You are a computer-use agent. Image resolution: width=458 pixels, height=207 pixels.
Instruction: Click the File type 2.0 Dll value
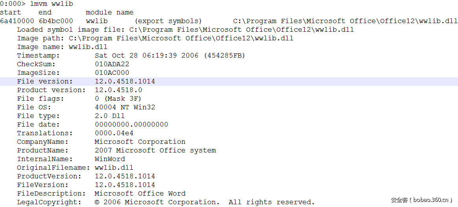110,116
